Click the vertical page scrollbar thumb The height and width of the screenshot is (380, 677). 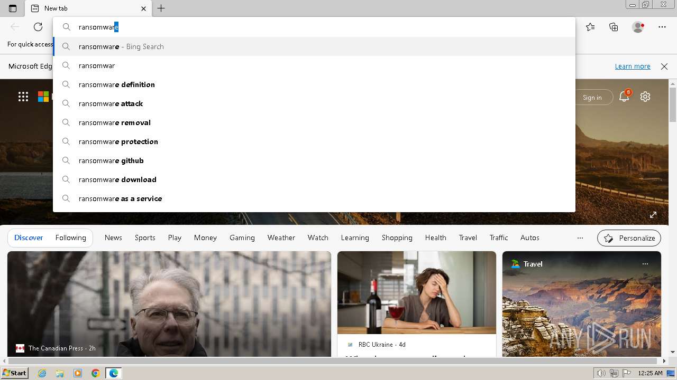click(x=673, y=105)
